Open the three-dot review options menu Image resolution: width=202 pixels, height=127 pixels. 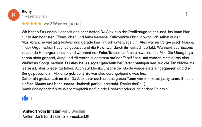tap(186, 14)
